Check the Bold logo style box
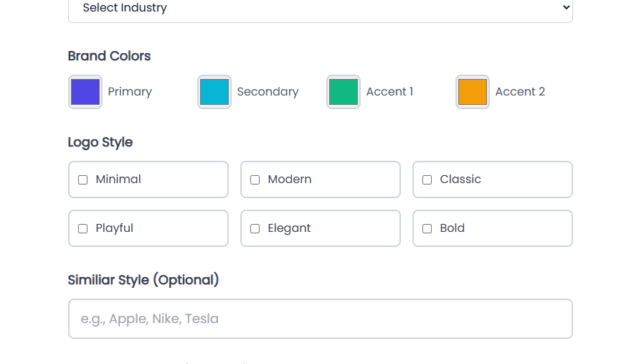 (x=427, y=229)
